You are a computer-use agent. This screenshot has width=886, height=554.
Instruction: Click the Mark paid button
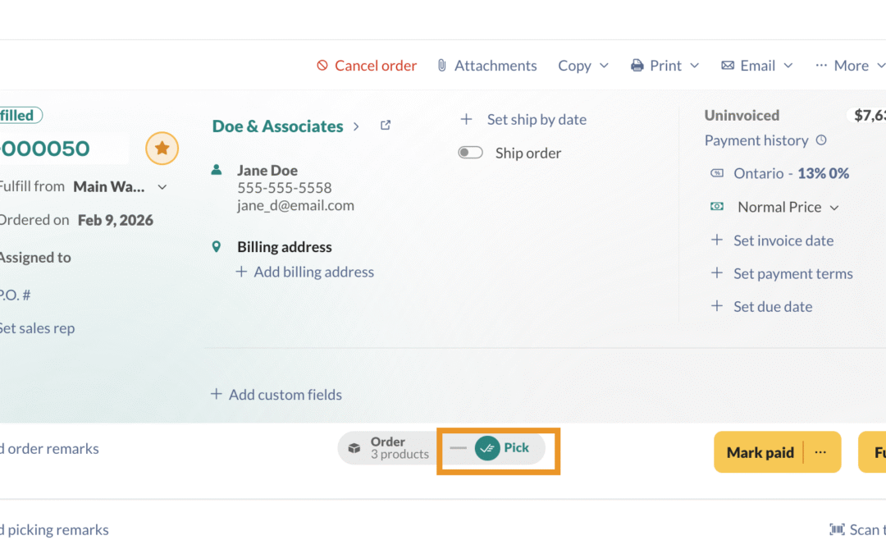tap(760, 451)
